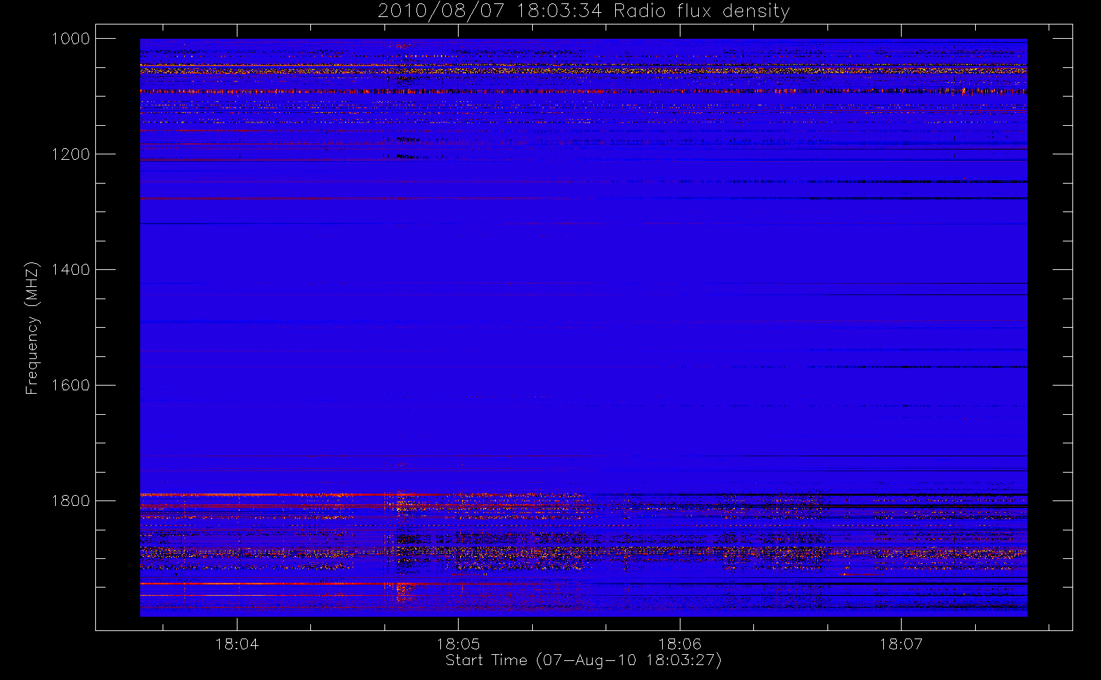Click the "Frequency (MHZ)" y-axis label

point(31,328)
